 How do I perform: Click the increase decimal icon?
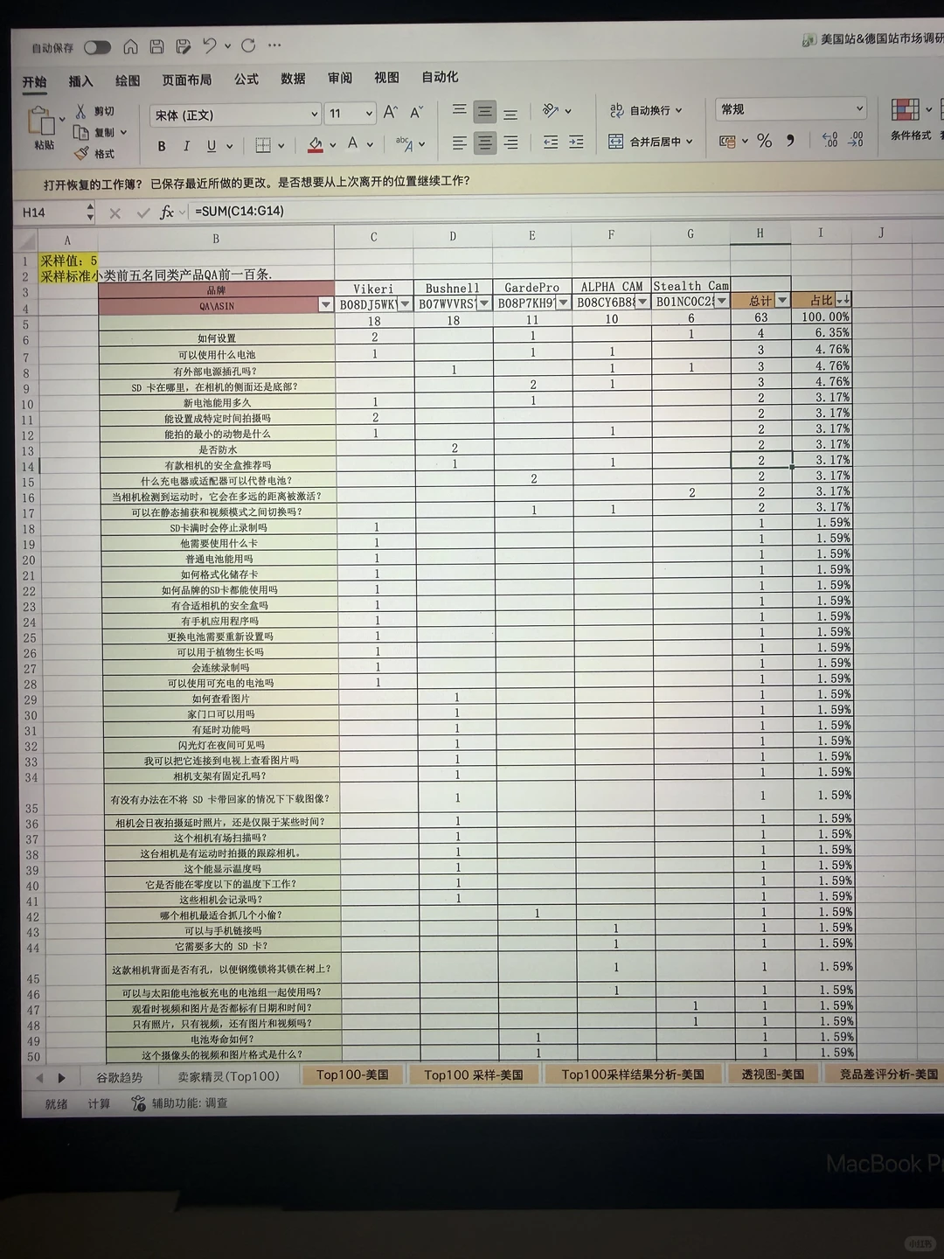(x=829, y=140)
